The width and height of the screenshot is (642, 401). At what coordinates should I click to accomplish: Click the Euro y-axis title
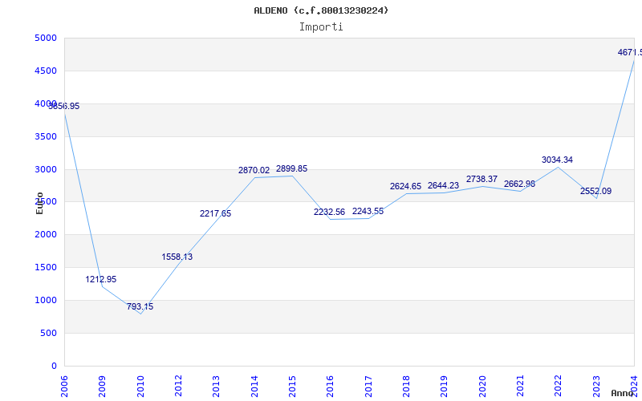tap(39, 204)
